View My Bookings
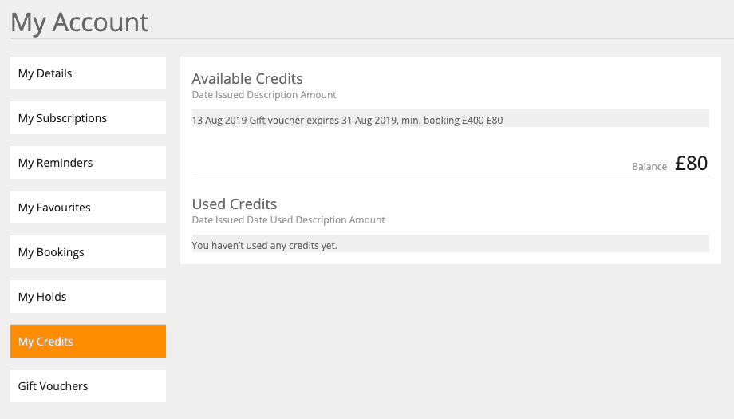Viewport: 734px width, 419px height. pyautogui.click(x=88, y=252)
